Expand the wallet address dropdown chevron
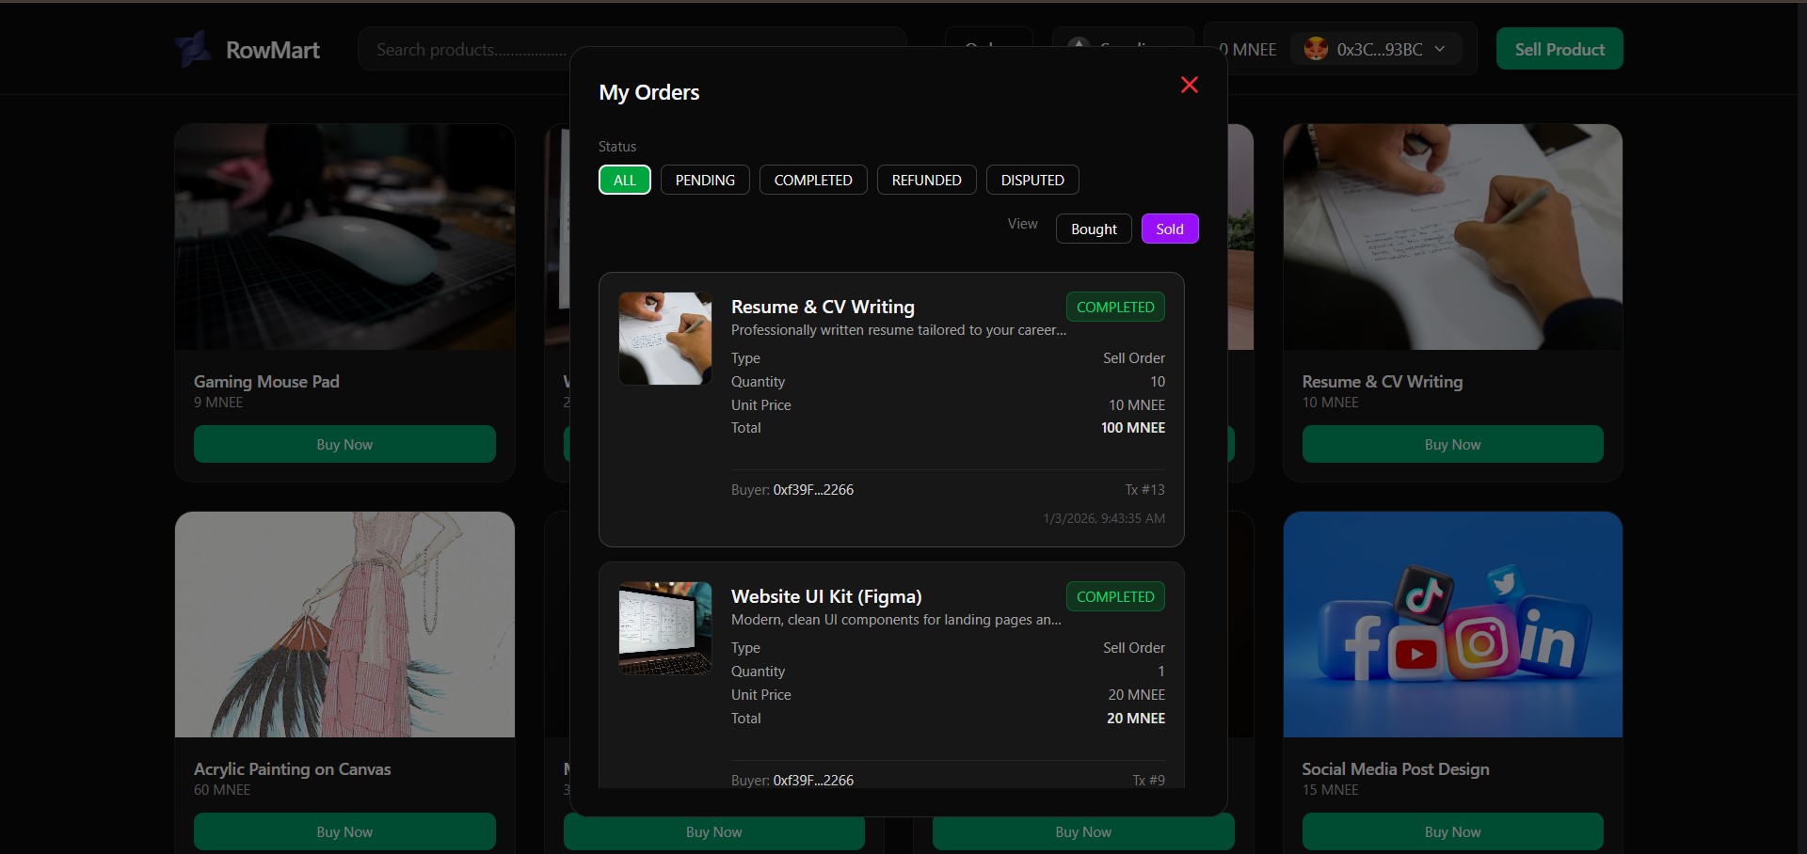Image resolution: width=1807 pixels, height=854 pixels. click(1440, 49)
